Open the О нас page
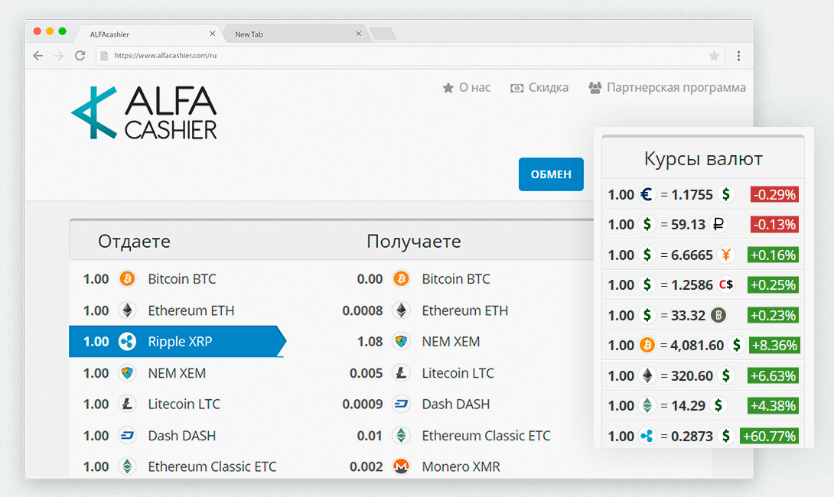 click(x=467, y=88)
